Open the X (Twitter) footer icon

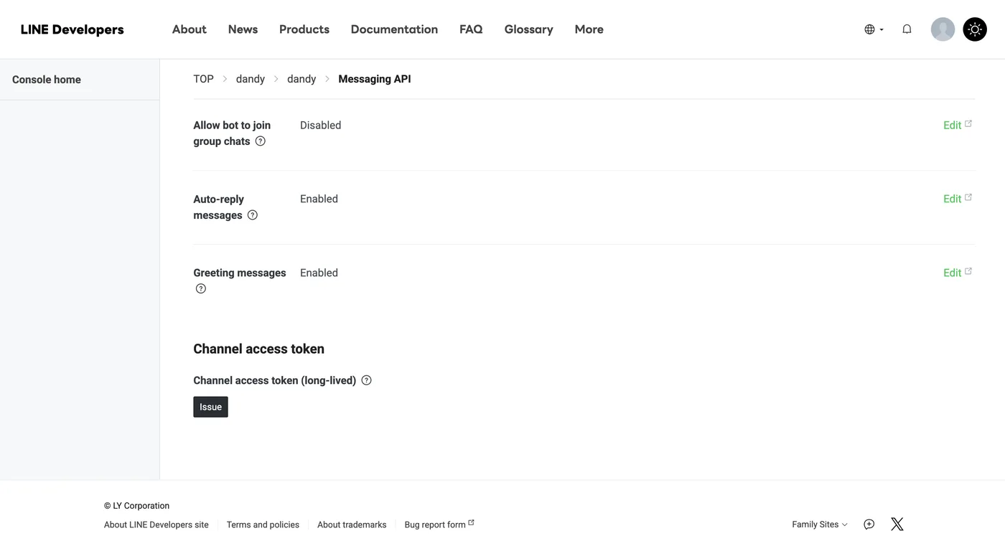(x=897, y=524)
